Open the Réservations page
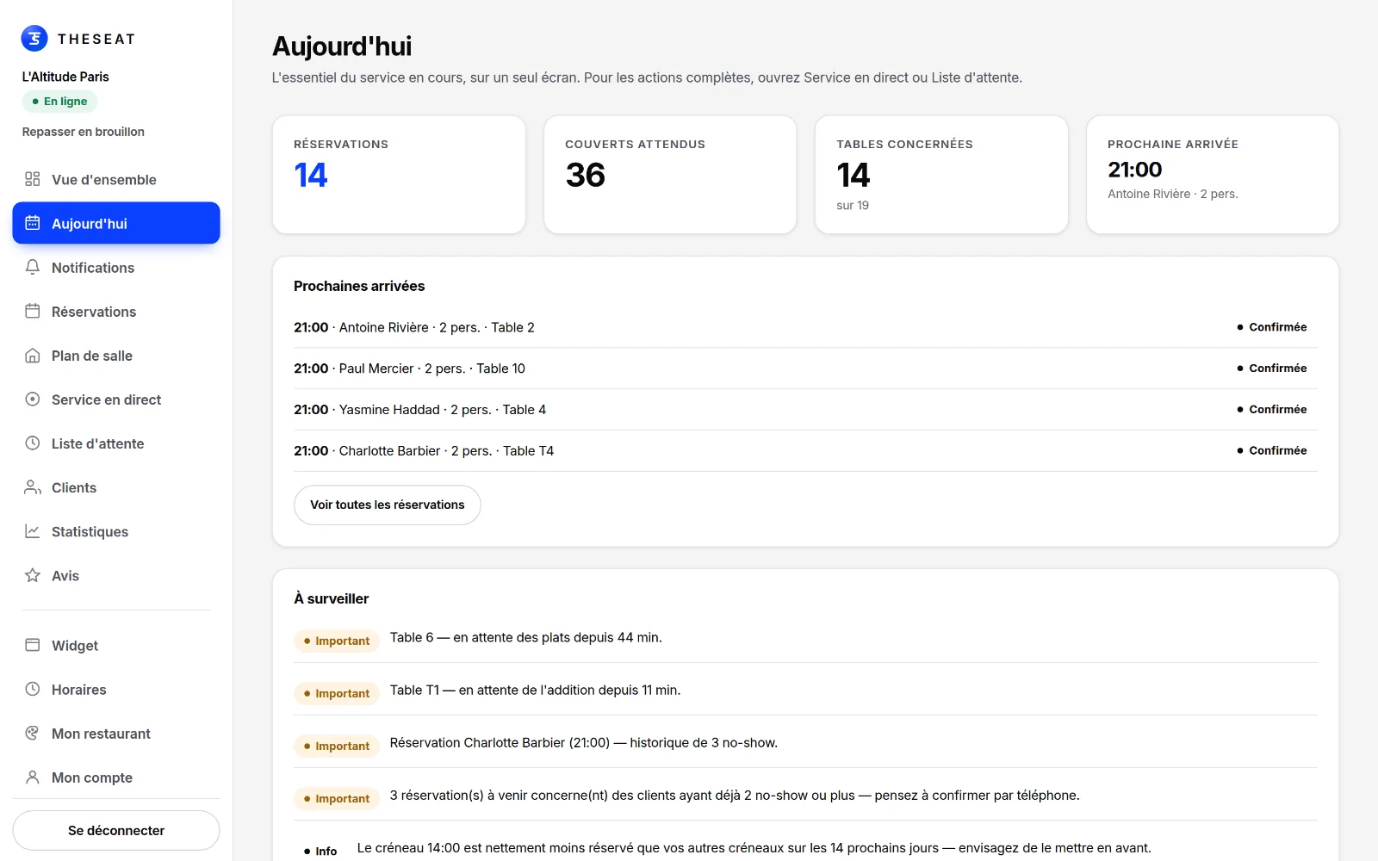This screenshot has height=861, width=1378. click(116, 311)
